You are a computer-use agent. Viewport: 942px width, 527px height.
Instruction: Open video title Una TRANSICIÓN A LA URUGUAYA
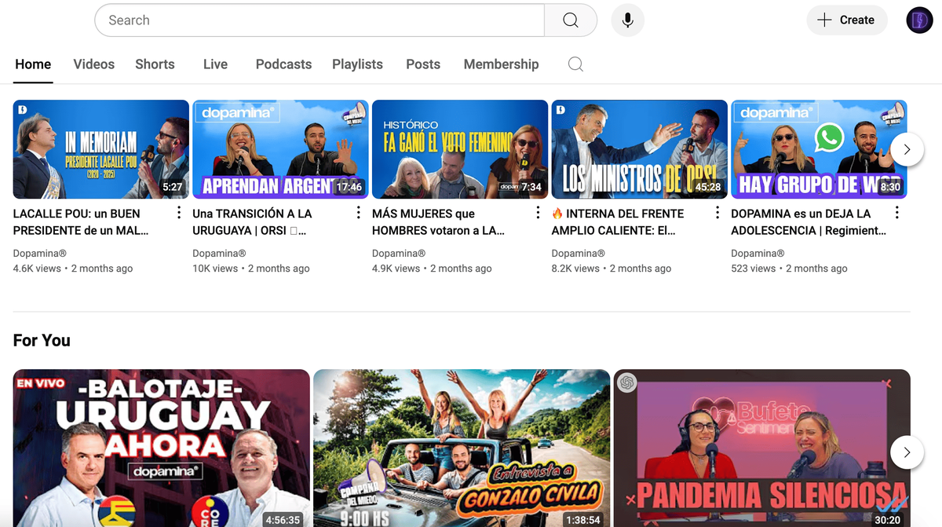coord(252,221)
